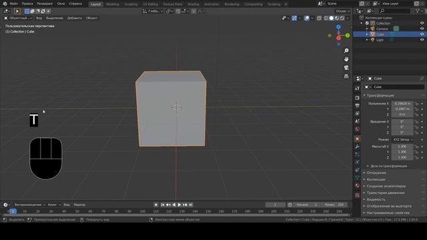Toggle lock on Position X field
This screenshot has width=427, height=240.
416,104
